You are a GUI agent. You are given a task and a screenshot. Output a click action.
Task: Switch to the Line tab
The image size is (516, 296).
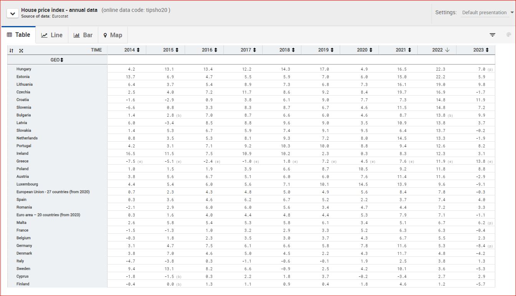52,35
